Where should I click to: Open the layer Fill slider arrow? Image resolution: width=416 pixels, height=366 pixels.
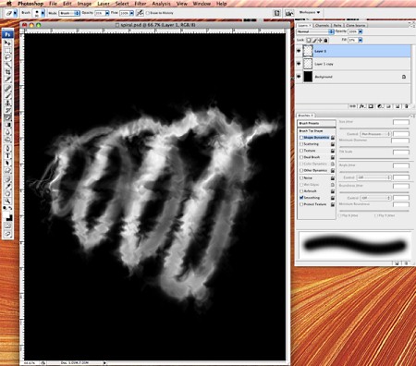[x=361, y=40]
